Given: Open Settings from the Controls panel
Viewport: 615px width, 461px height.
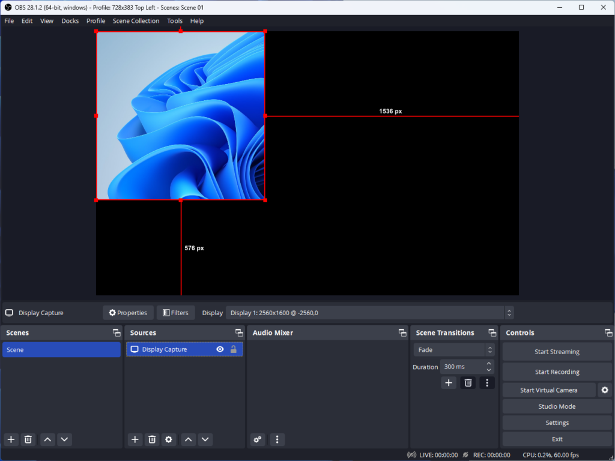Looking at the screenshot, I should point(556,423).
